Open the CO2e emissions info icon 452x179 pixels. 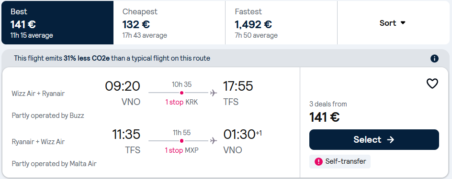pyautogui.click(x=434, y=59)
